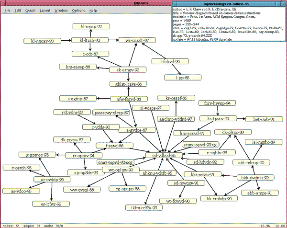This screenshot has width=287, height=228.
Task: Select the a-gvdps-87 node
Action: [x=136, y=130]
